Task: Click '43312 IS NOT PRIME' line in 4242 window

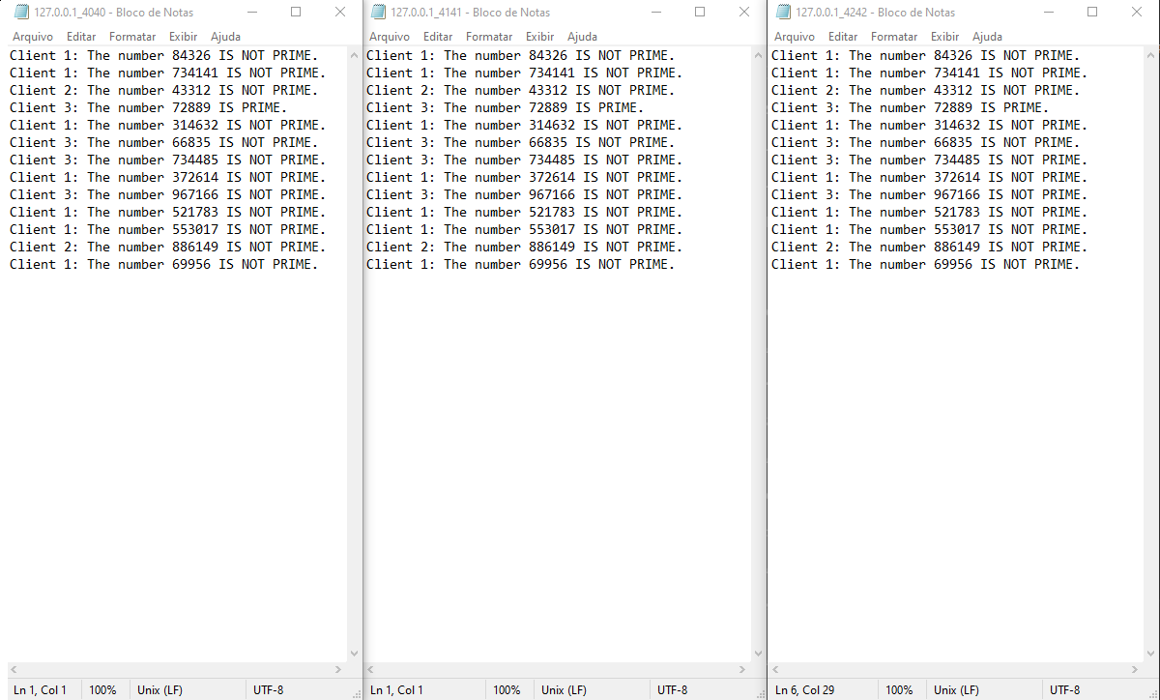Action: pyautogui.click(x=926, y=90)
